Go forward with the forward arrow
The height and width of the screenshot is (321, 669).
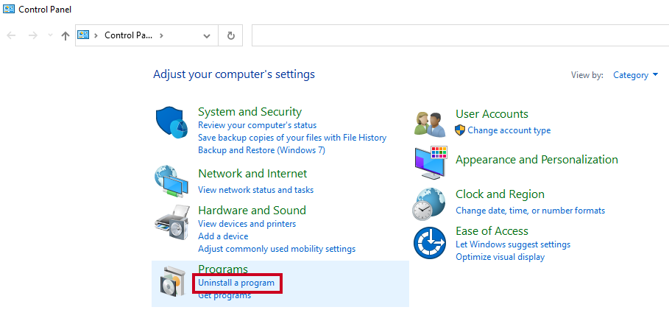(x=33, y=35)
